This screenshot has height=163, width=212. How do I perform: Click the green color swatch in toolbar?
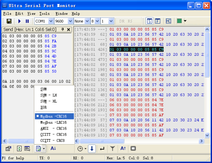coord(179,21)
